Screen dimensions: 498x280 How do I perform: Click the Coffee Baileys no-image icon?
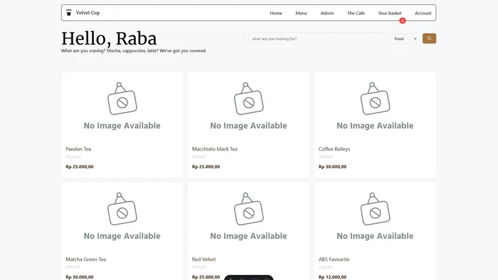coord(375,98)
